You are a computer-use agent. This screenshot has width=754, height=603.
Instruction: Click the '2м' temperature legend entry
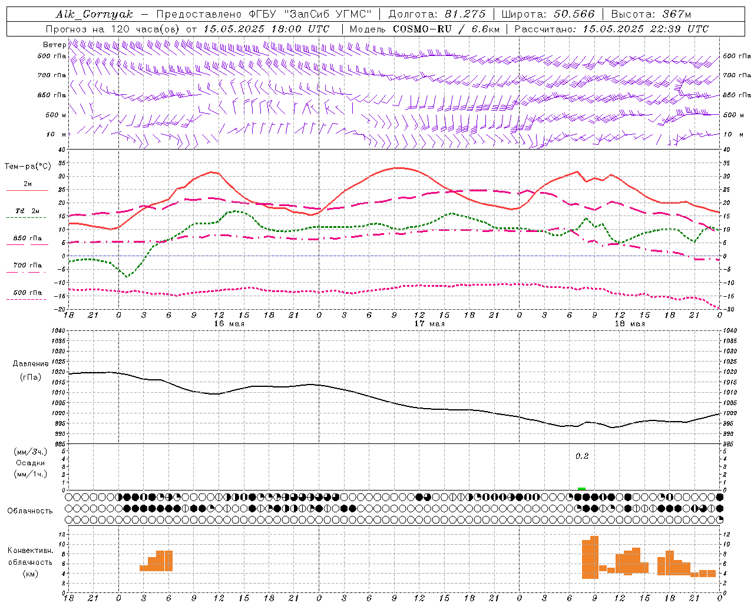27,184
